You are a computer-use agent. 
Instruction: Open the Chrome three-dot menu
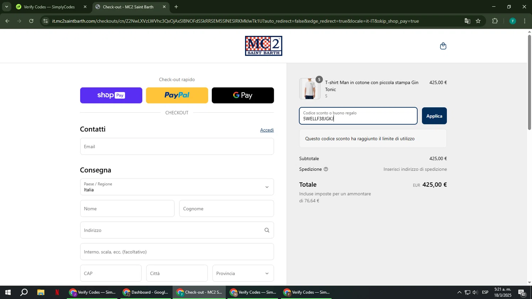525,21
